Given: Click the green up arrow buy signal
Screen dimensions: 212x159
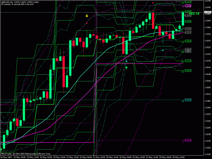Looking at the screenshot, I should click(x=126, y=68).
